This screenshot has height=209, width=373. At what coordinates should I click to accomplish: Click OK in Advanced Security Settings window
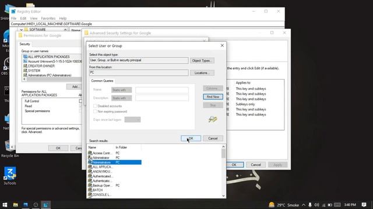tap(234, 165)
